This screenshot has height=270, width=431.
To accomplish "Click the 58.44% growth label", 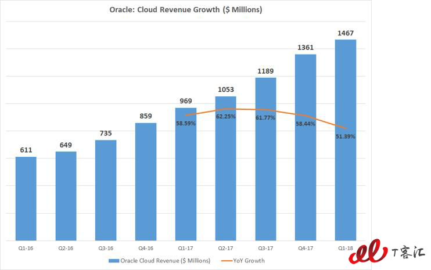I will (x=306, y=124).
